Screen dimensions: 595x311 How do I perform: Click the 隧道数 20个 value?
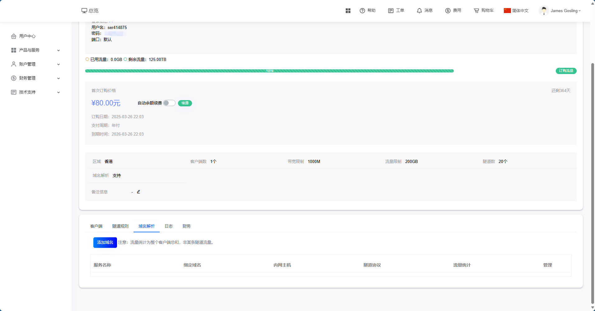point(503,162)
